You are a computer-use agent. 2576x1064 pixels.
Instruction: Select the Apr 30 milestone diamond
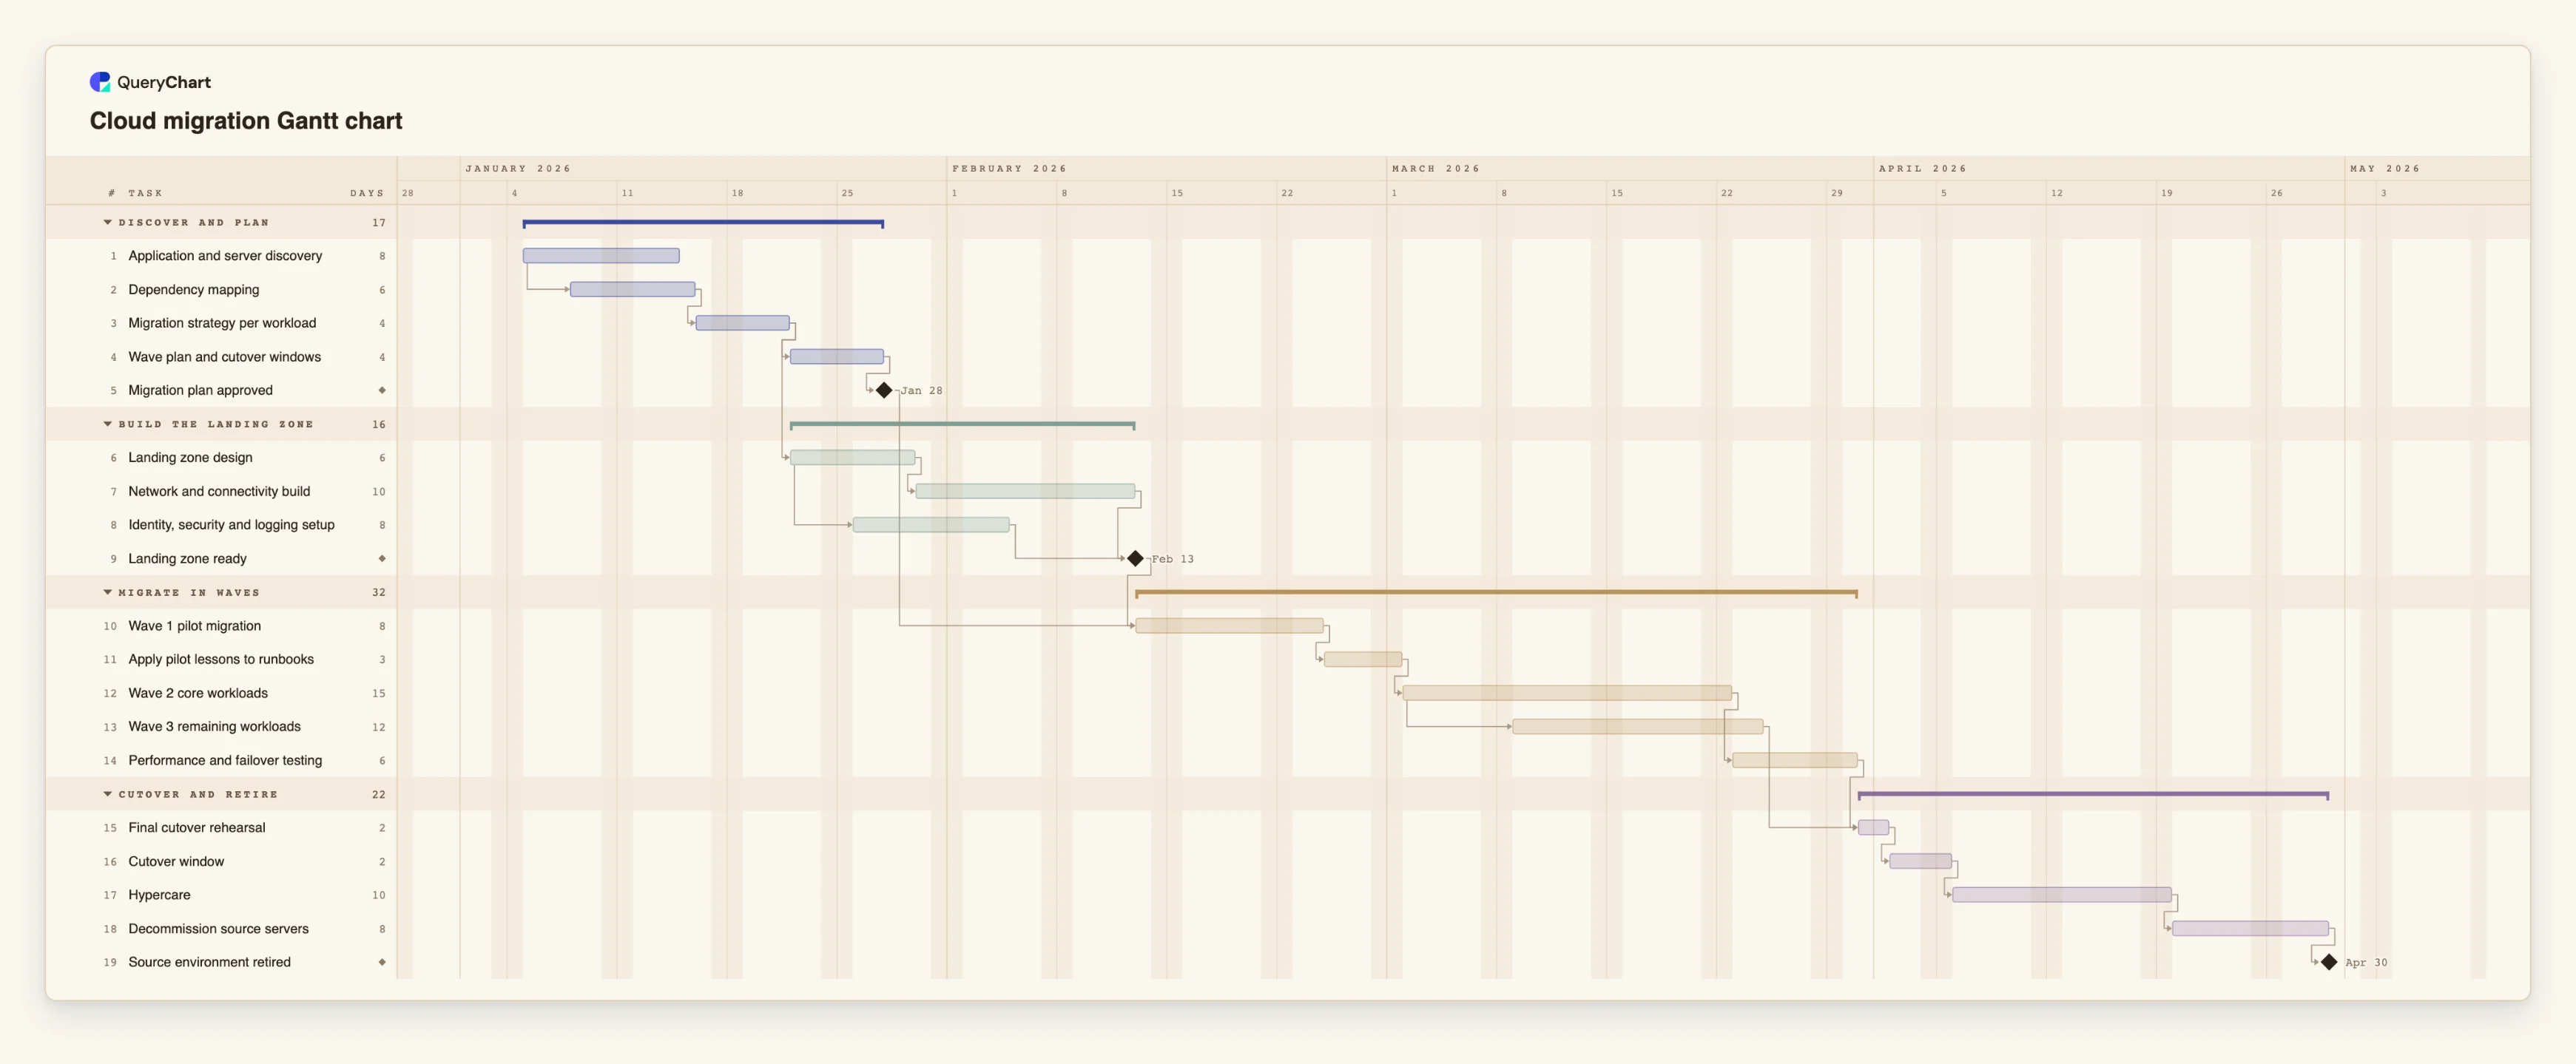click(2329, 962)
